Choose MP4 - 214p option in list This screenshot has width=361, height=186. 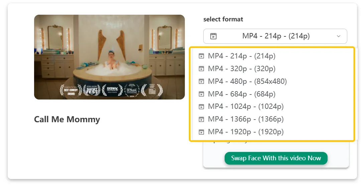242,56
